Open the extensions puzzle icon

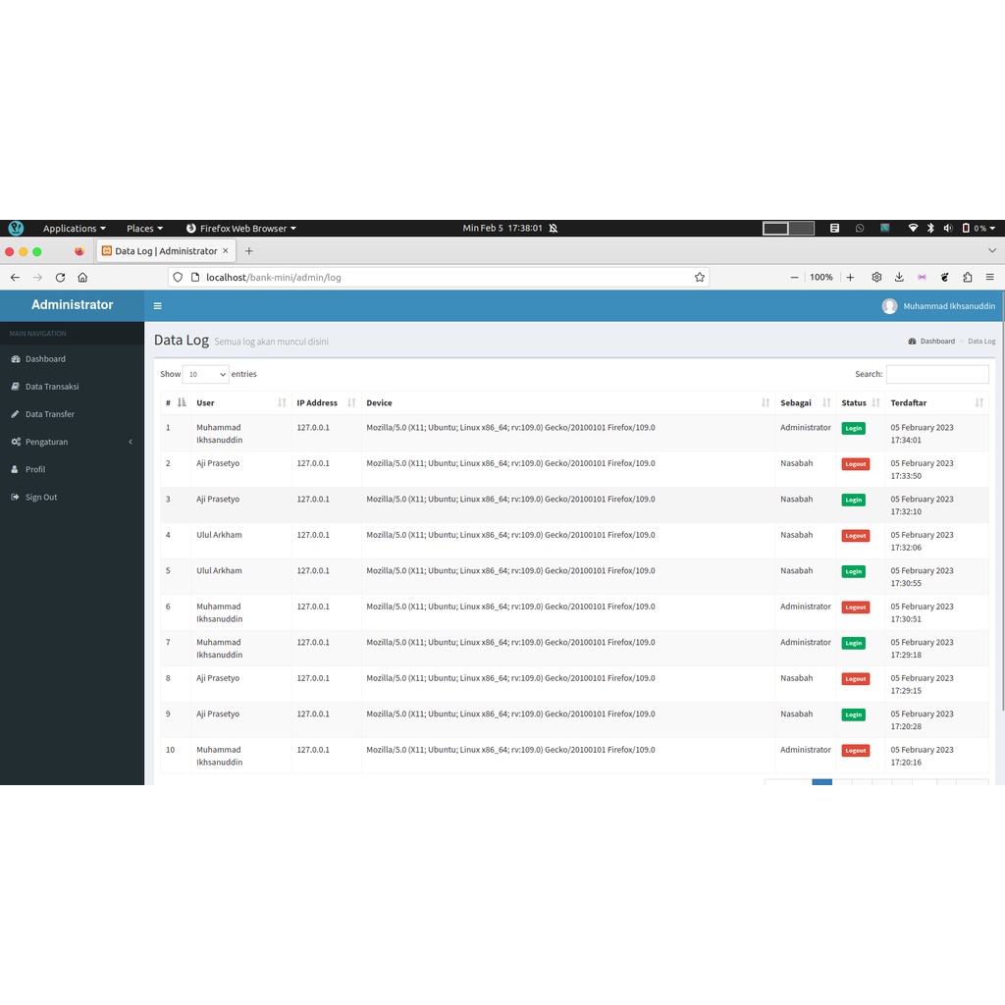click(x=967, y=278)
